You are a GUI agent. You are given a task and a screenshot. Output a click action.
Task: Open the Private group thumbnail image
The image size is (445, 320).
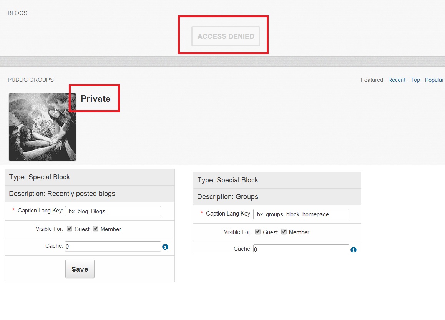coord(43,127)
